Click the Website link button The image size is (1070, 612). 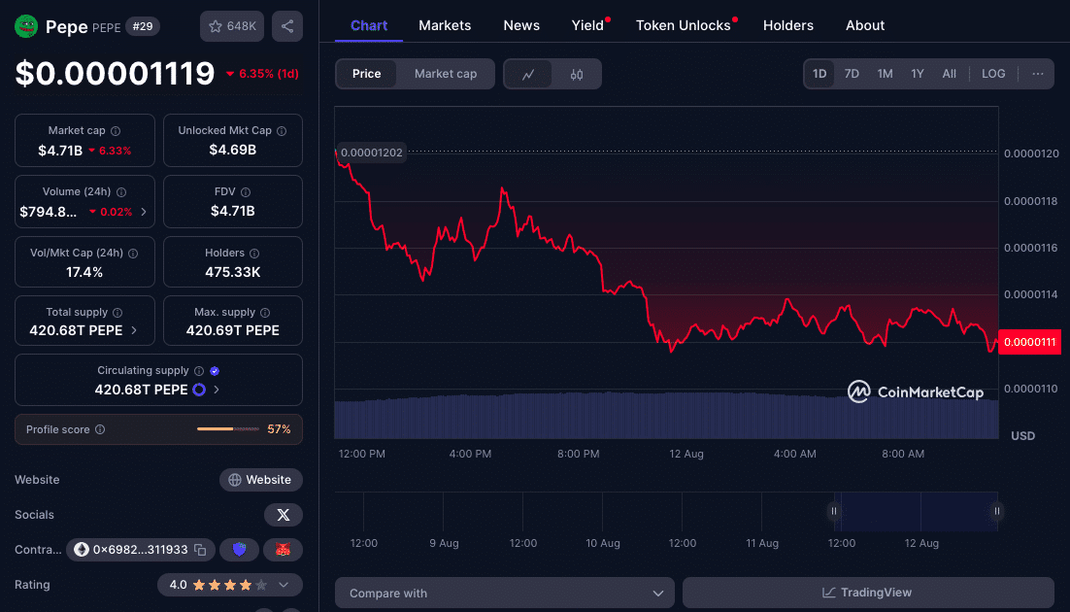pos(260,480)
